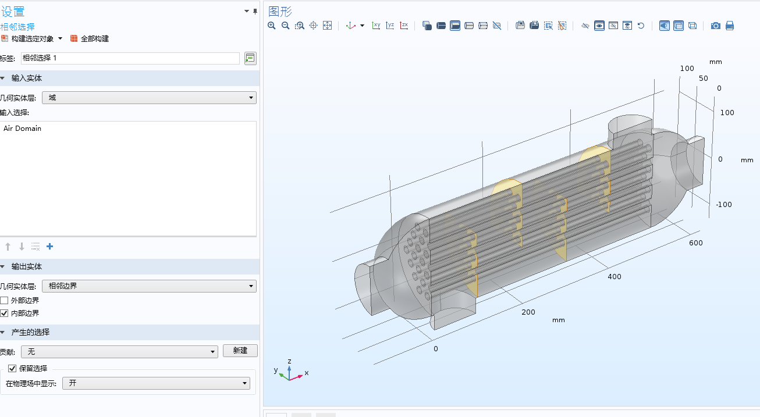Click the show hidden objects window icon

627,26
